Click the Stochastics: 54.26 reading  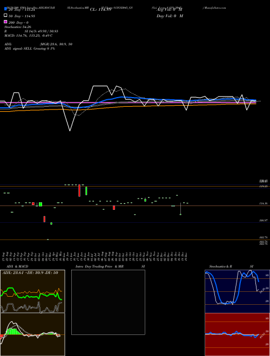pos(18,27)
